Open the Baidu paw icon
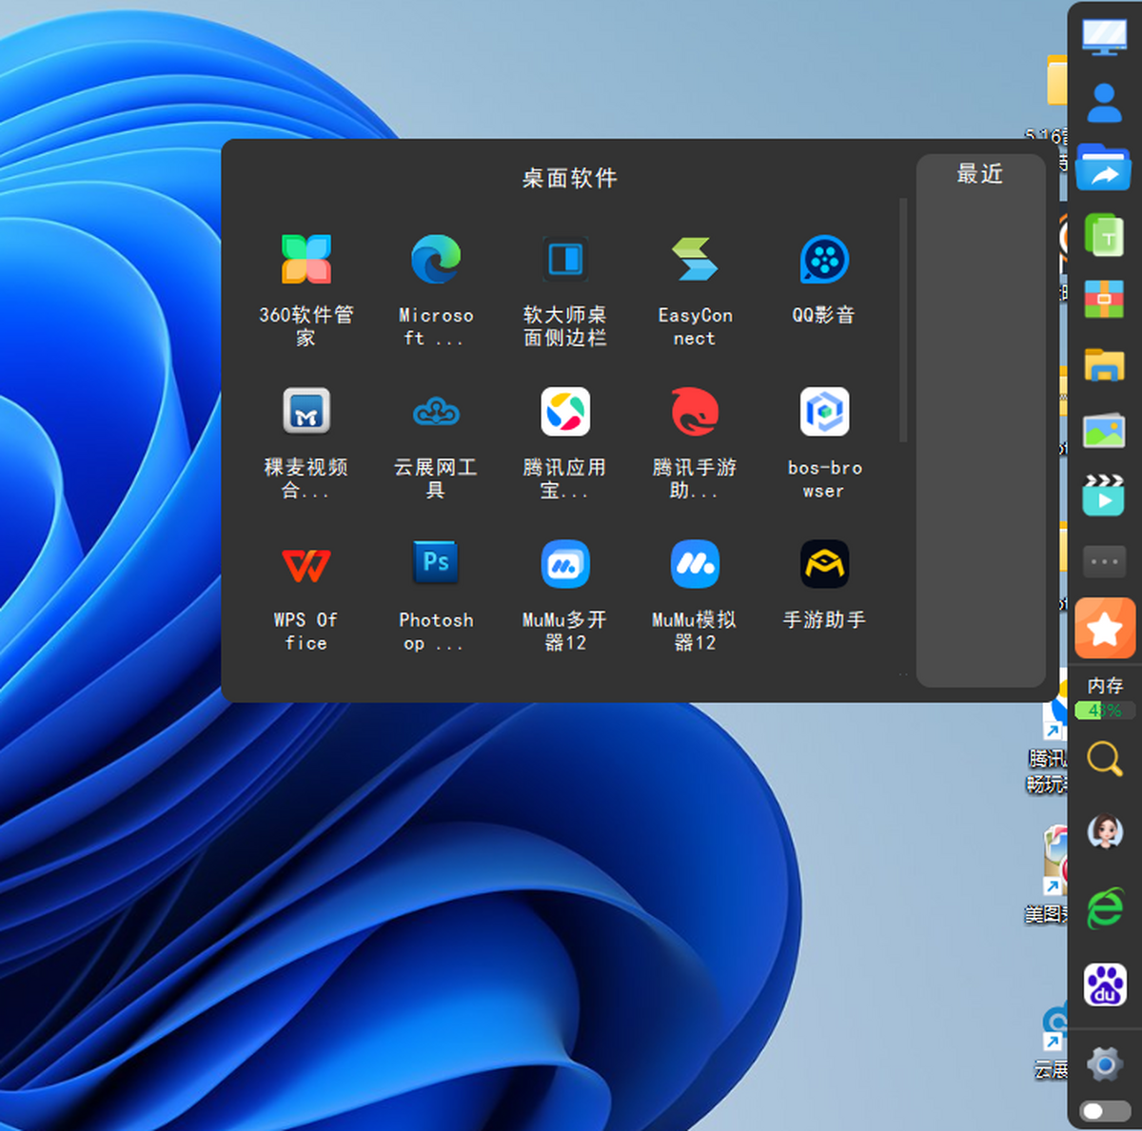This screenshot has height=1131, width=1142. coord(1104,985)
